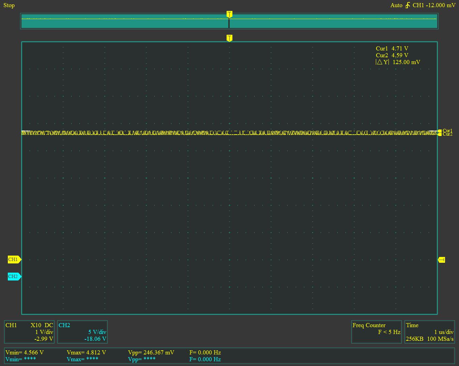Click the T trigger marker above the waveform grid
Image resolution: width=459 pixels, height=366 pixels.
[229, 38]
